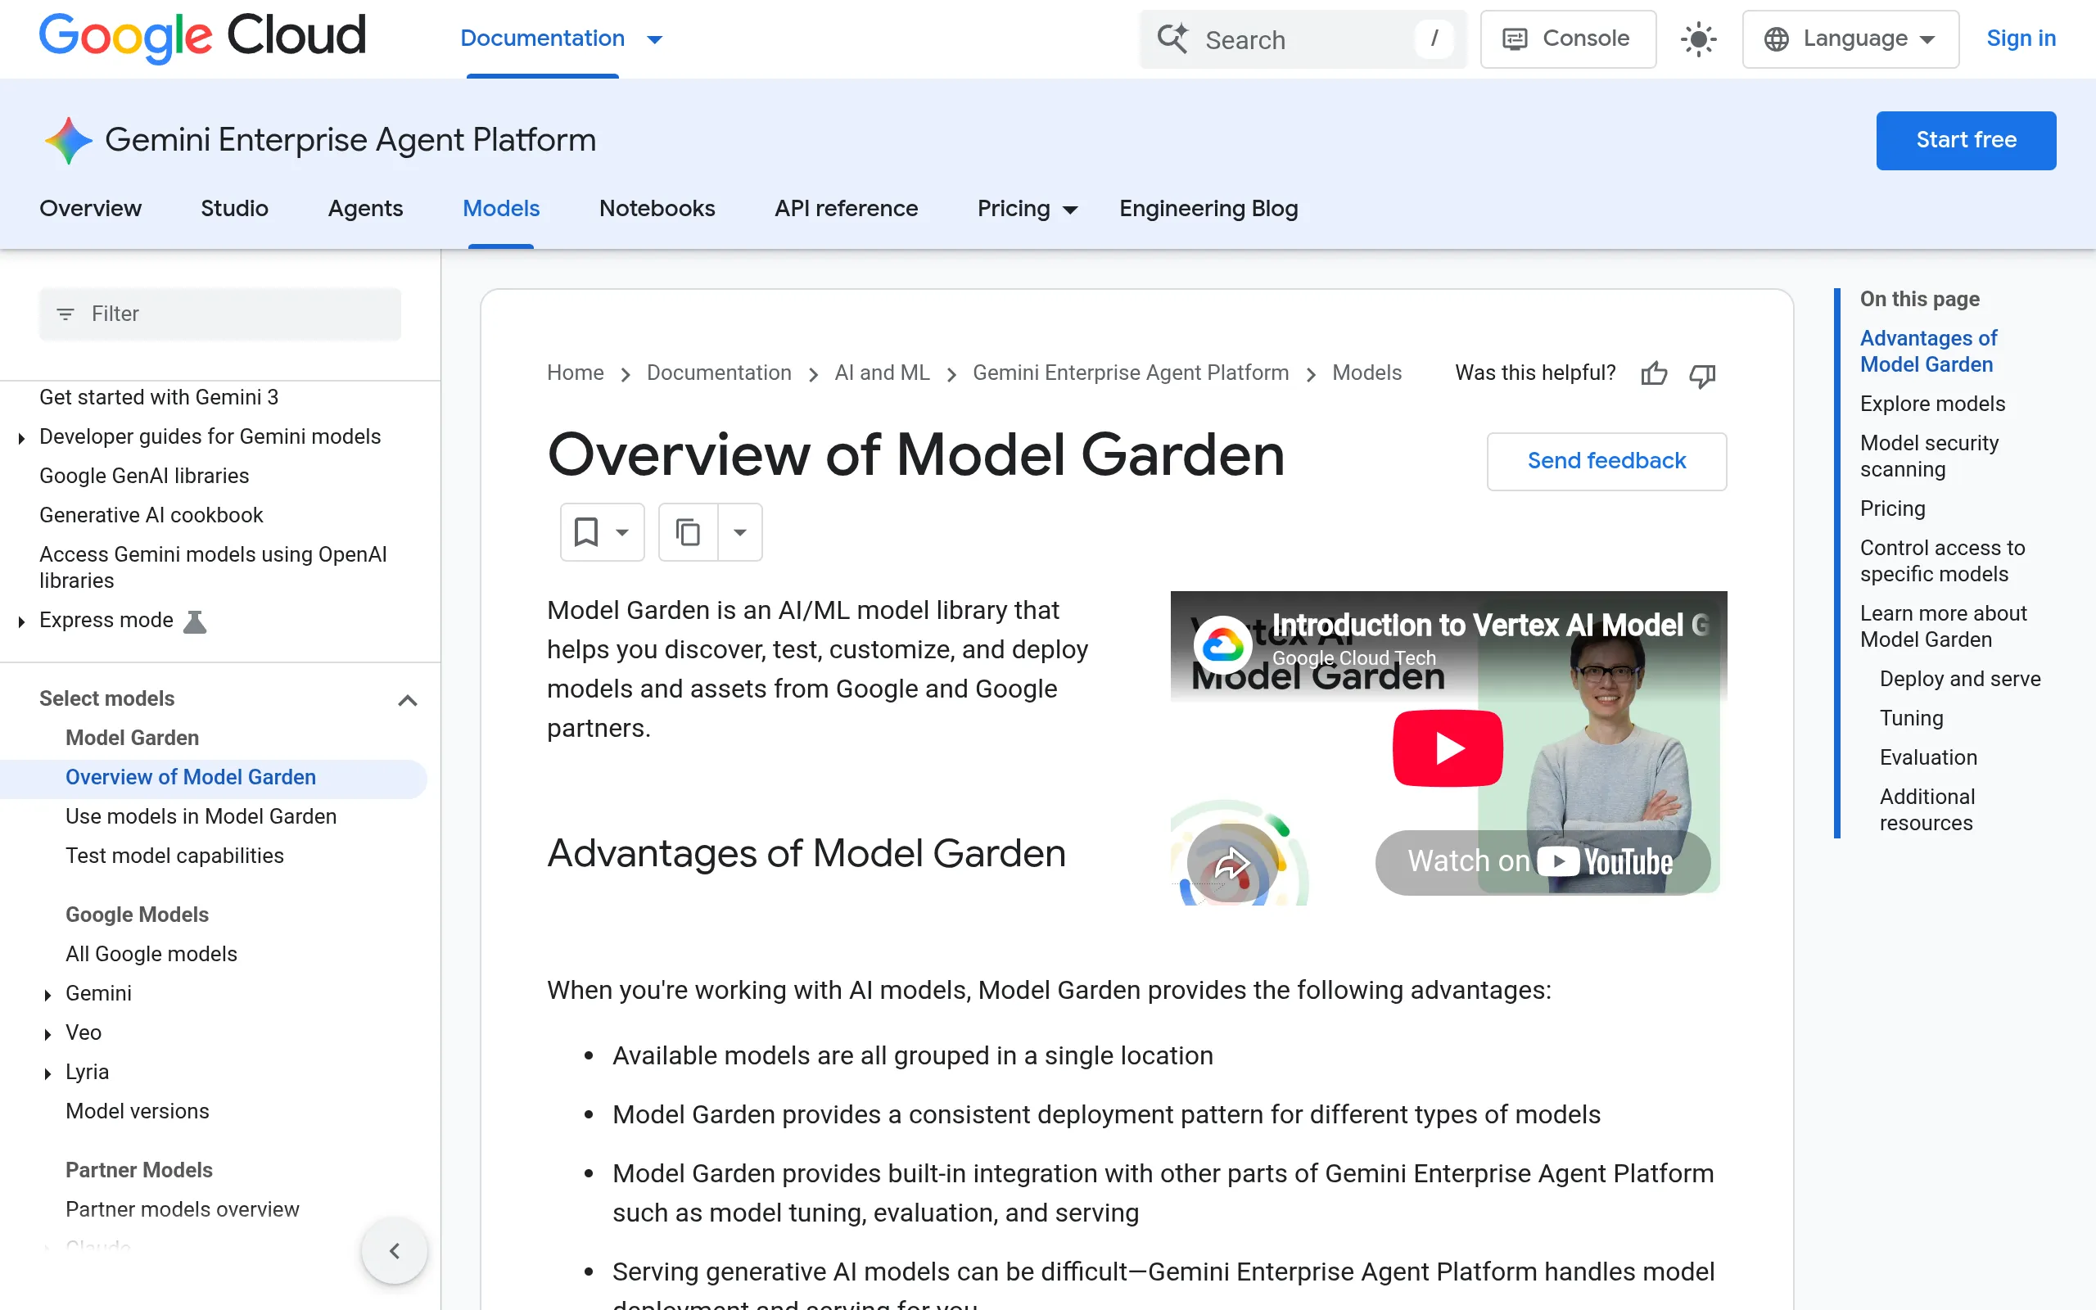Viewport: 2096px width, 1310px height.
Task: Jump to Model security scanning section
Action: [x=1929, y=456]
